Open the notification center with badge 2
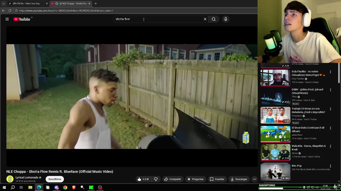 coord(336,188)
